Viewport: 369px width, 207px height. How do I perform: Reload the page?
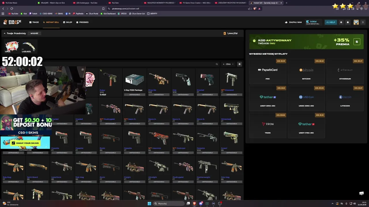12,9
